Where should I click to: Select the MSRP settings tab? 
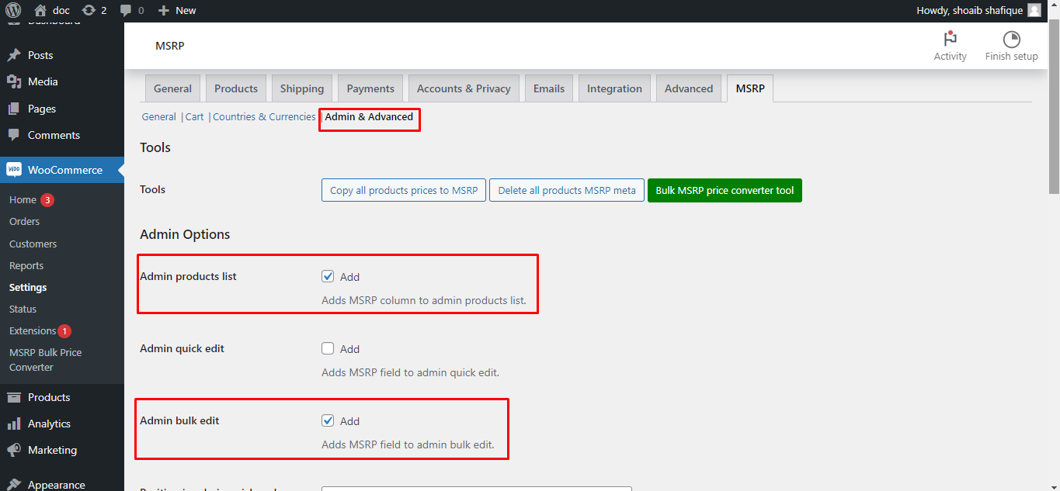pyautogui.click(x=750, y=88)
